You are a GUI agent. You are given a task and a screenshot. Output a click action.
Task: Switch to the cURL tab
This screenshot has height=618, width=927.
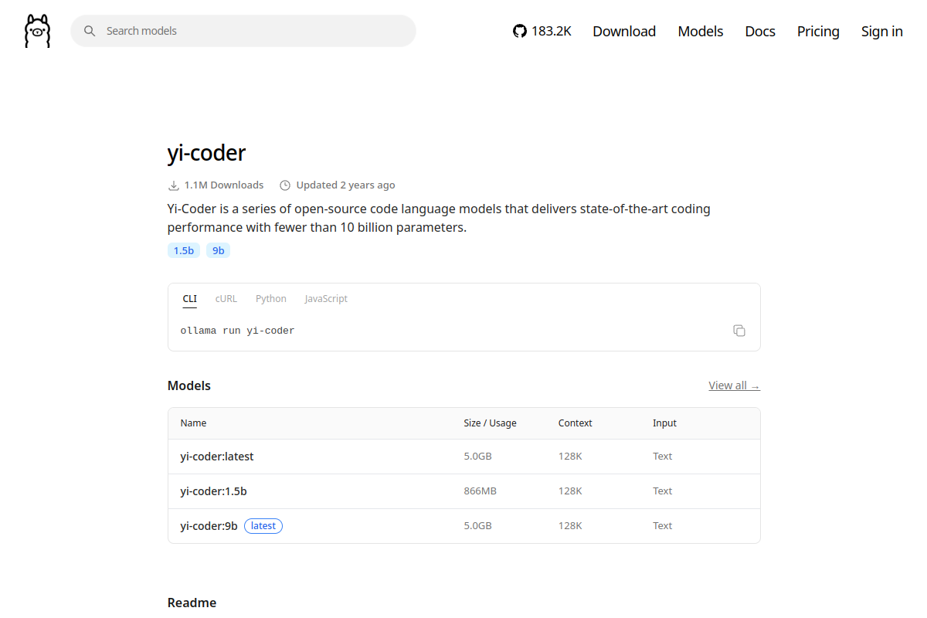(x=226, y=299)
